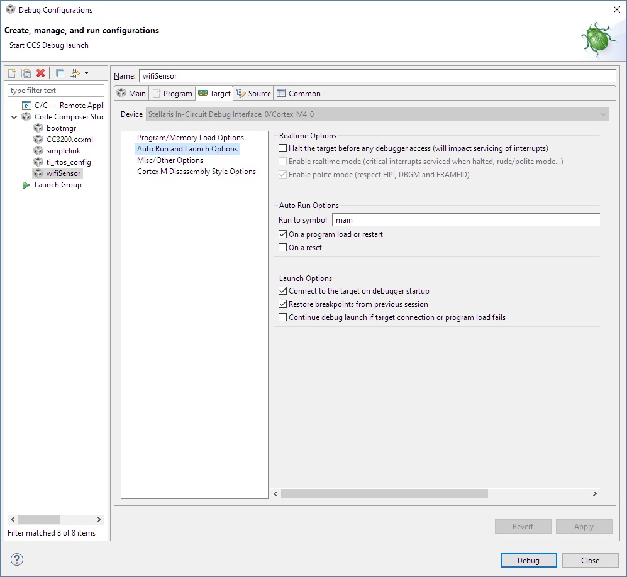Select simplelink configuration
627x577 pixels.
[x=64, y=151]
